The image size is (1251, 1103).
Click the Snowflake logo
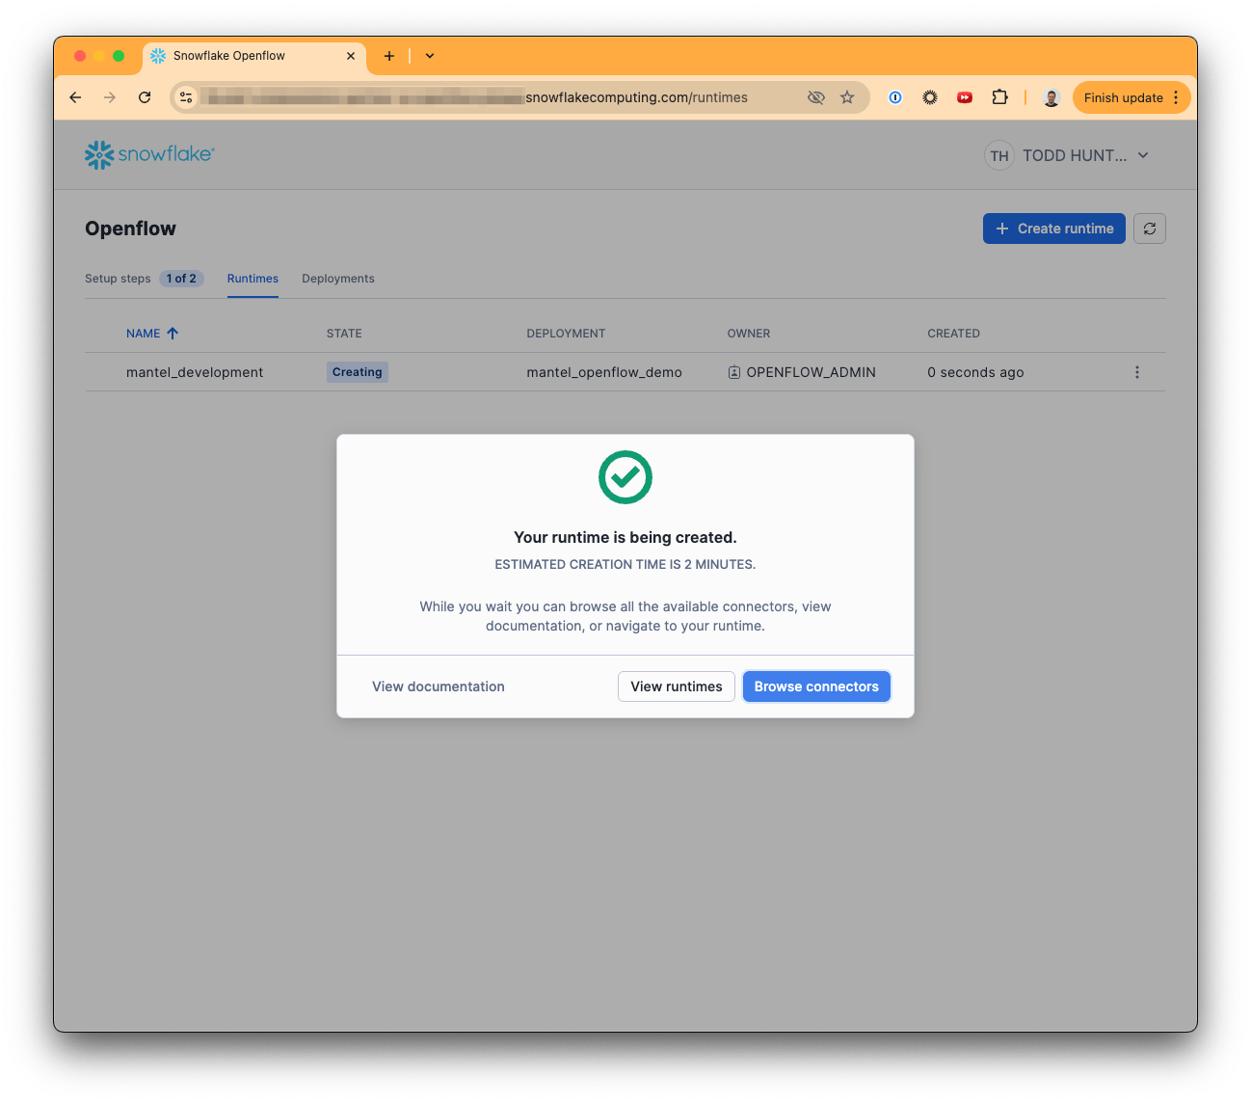pyautogui.click(x=149, y=154)
